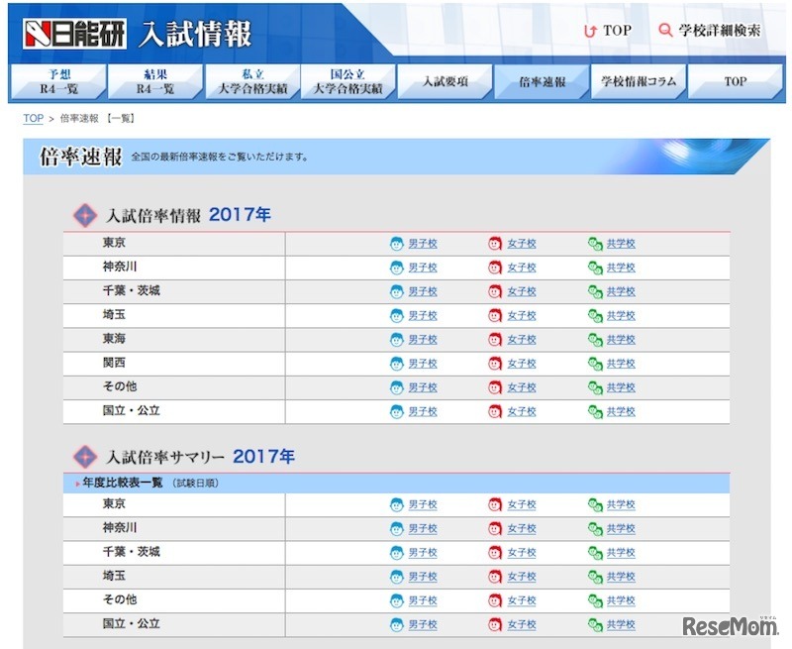Open 共学校 listings for 関西
This screenshot has height=649, width=792.
point(618,363)
